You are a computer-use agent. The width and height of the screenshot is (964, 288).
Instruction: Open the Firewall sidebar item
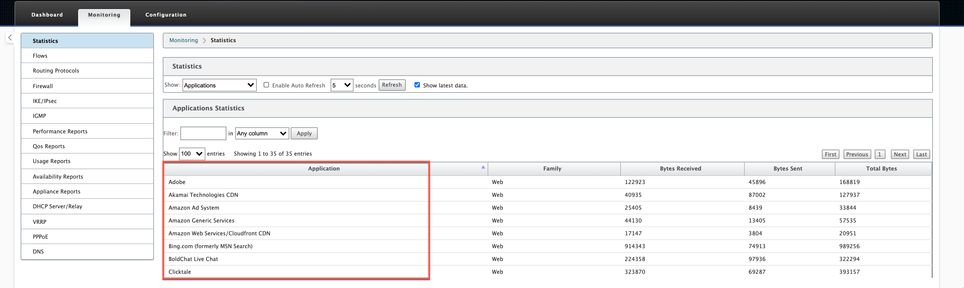pyautogui.click(x=87, y=86)
